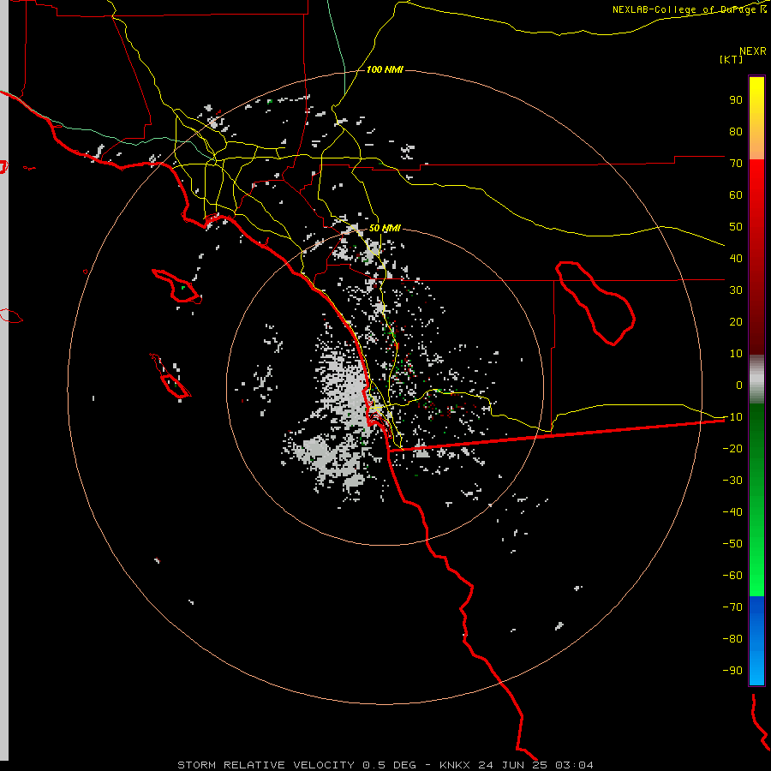
Task: Click the -40 scale value
Action: click(732, 512)
